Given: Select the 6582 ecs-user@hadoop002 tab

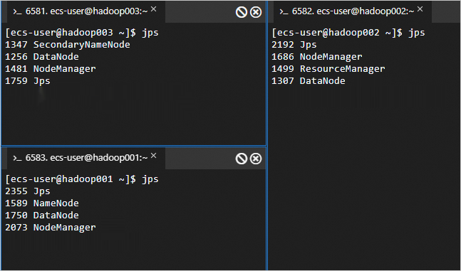Looking at the screenshot, I should [x=352, y=12].
